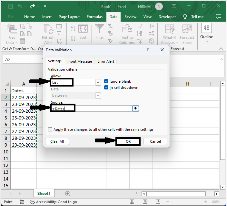Image resolution: width=227 pixels, height=206 pixels.
Task: Switch to the View tab
Action: pos(147,17)
